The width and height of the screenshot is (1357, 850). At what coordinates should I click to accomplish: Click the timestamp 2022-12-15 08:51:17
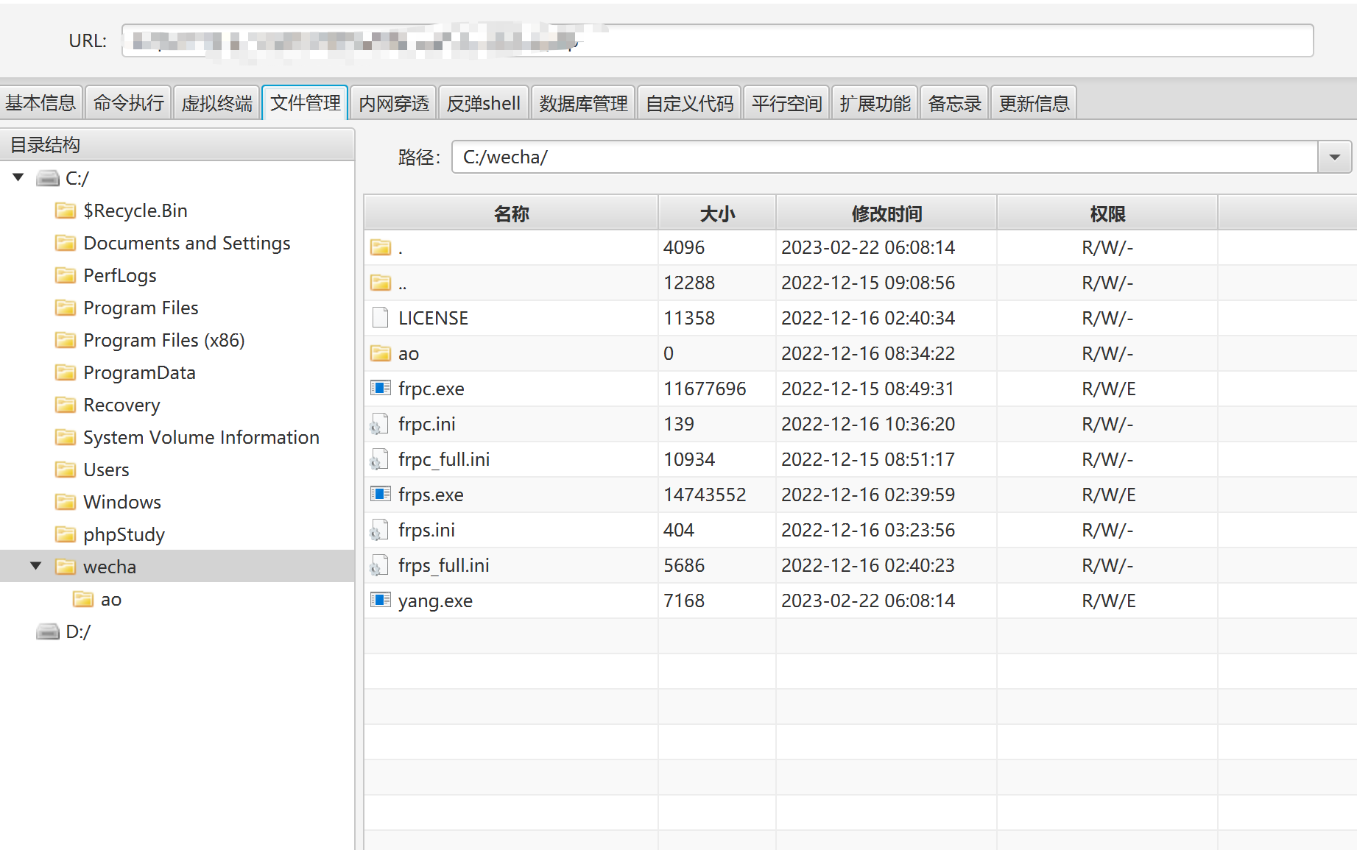tap(868, 459)
